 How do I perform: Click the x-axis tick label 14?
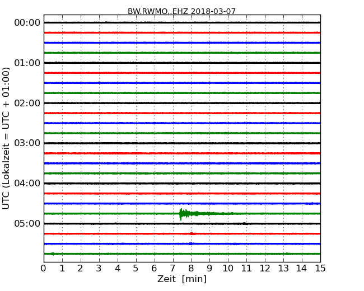click(302, 269)
